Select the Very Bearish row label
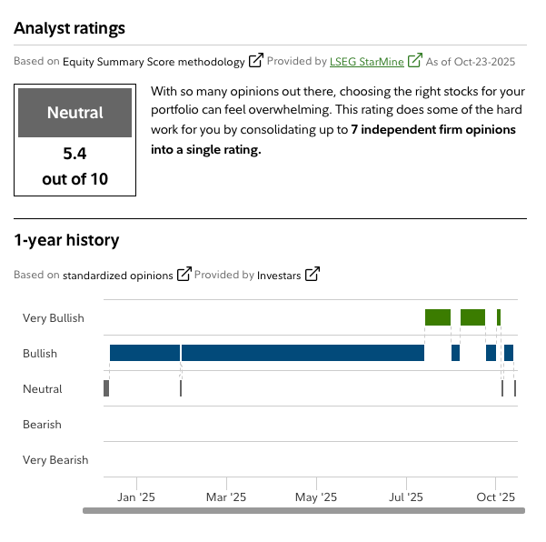 click(55, 460)
